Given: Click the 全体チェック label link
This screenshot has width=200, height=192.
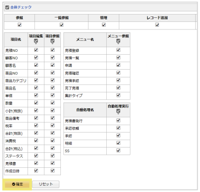Looking at the screenshot, I should pos(21,7).
